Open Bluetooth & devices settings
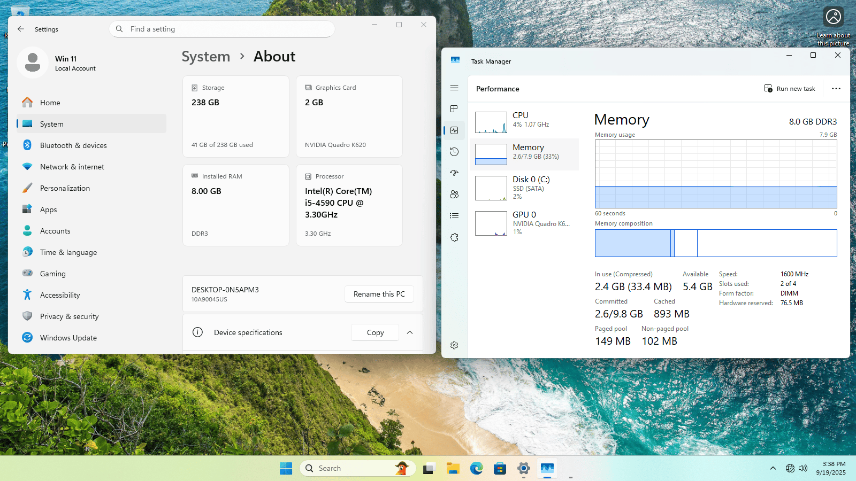Image resolution: width=856 pixels, height=481 pixels. [x=73, y=145]
